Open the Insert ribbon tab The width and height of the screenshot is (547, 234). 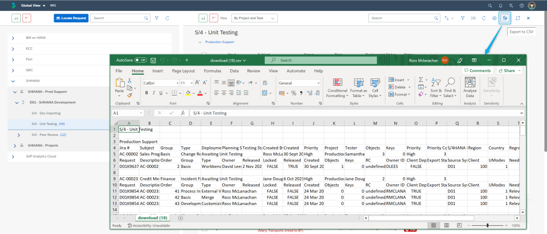point(158,71)
